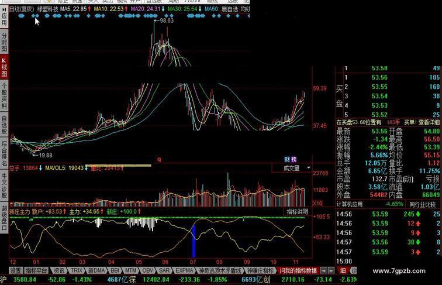Click the 同行业比较 link
442x285 pixels.
point(423,204)
